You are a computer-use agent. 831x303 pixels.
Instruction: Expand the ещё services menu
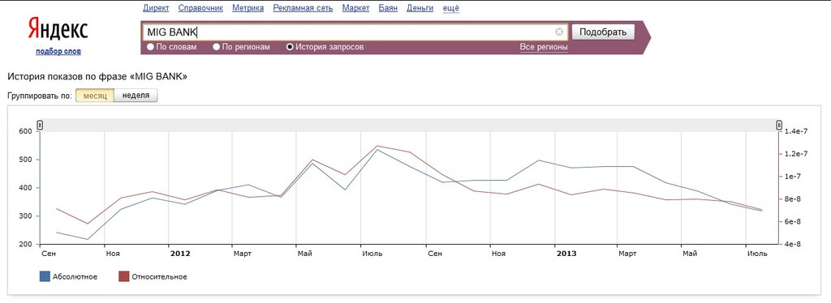pos(450,8)
